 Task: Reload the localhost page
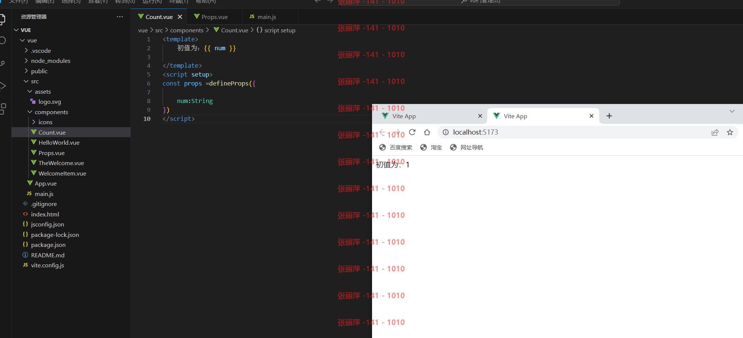412,132
